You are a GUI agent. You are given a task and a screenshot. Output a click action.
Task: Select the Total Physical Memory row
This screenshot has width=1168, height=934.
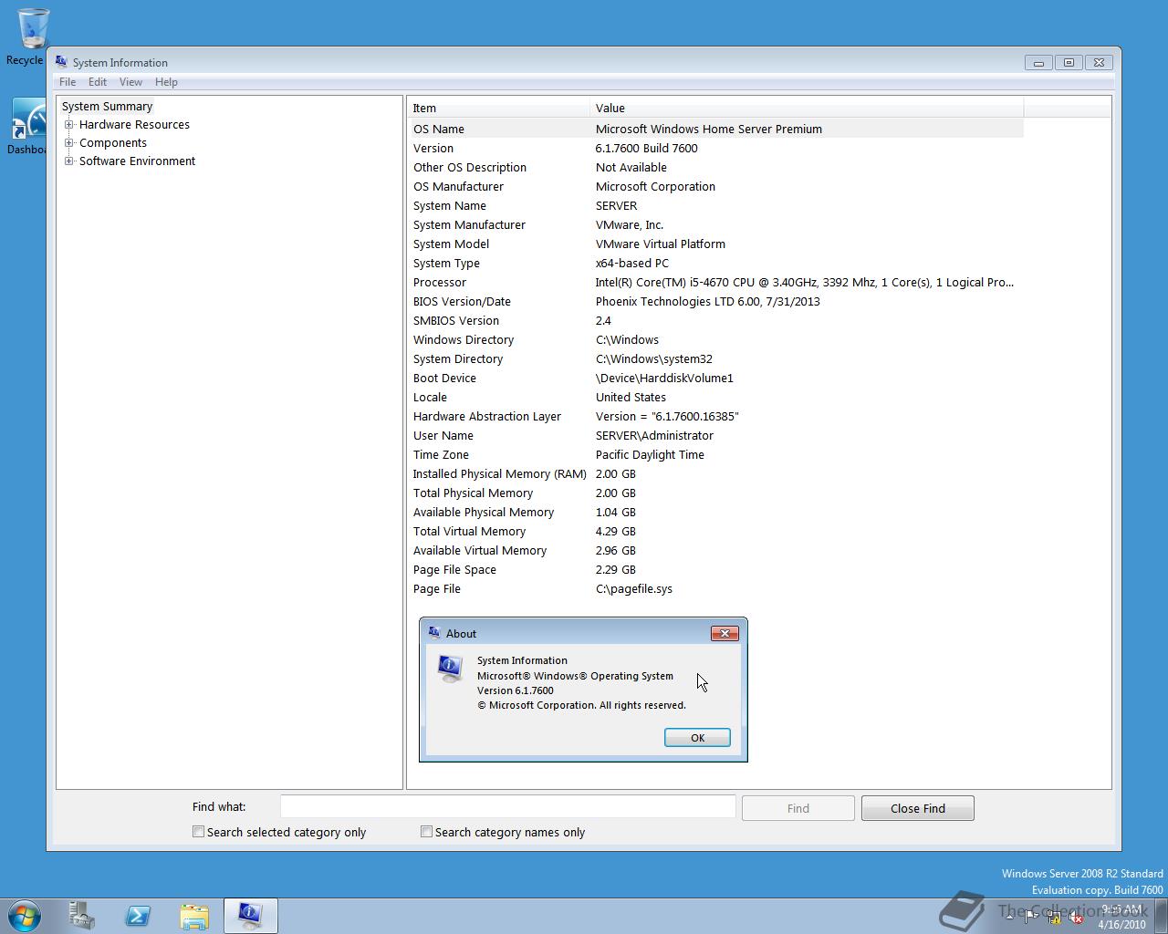click(x=715, y=493)
